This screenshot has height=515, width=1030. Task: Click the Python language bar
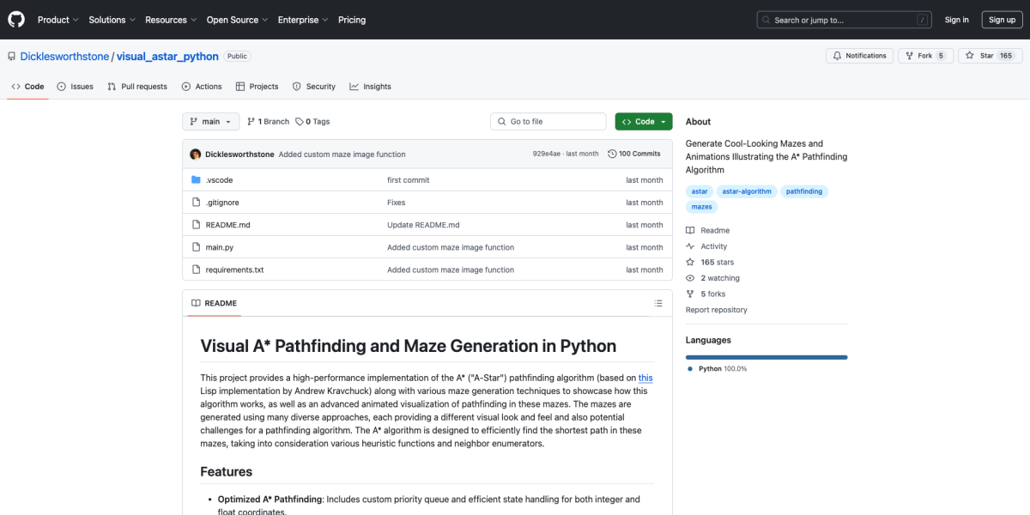tap(766, 357)
